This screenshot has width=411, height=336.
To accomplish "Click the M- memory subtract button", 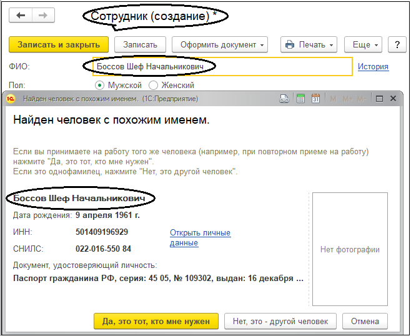I will pos(362,99).
